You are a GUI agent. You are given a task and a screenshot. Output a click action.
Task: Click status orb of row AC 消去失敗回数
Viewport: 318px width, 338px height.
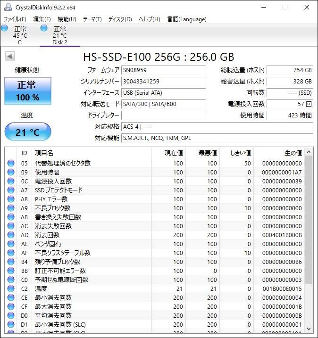[x=11, y=226]
